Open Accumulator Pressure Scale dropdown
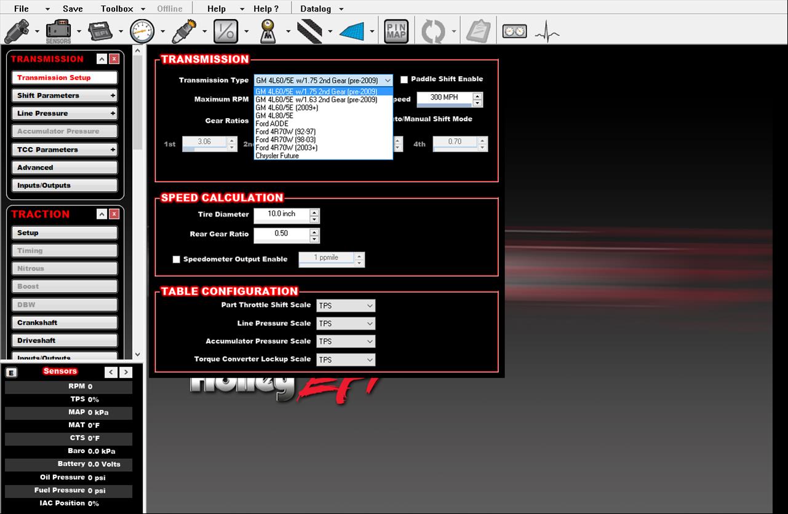Screen dimensions: 788x514 (x=346, y=341)
